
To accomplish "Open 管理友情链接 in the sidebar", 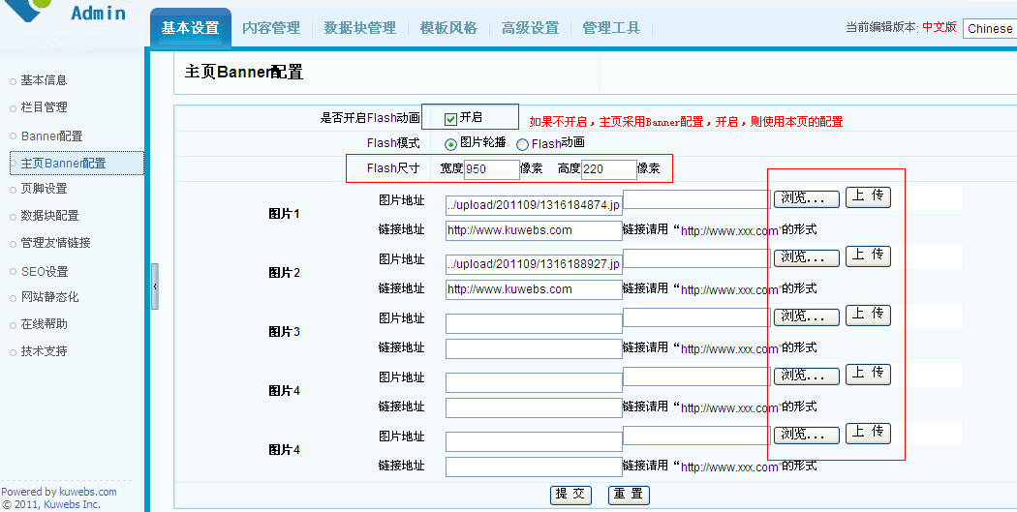I will [x=55, y=243].
